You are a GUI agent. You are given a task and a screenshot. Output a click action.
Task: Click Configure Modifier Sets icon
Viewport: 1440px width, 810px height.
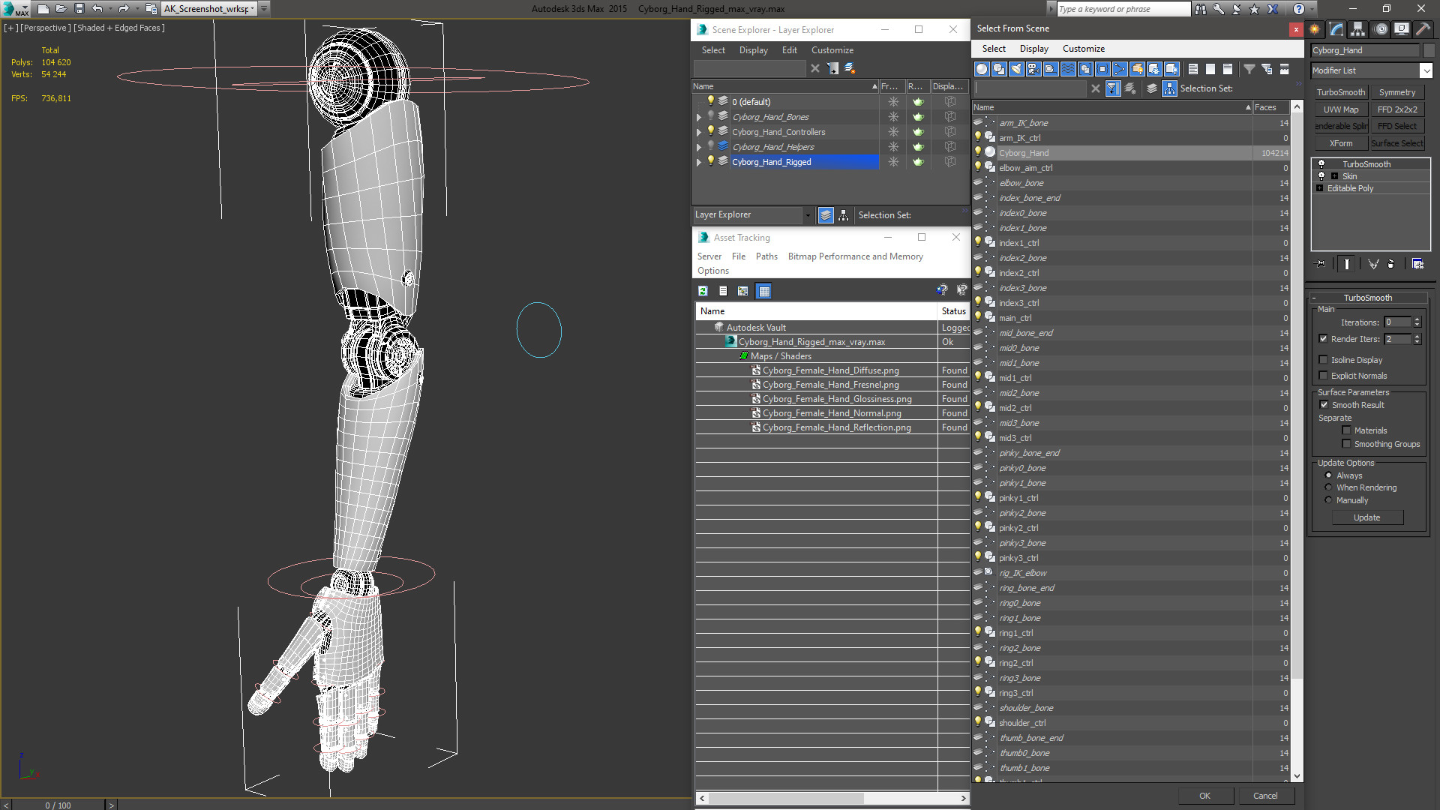(x=1417, y=264)
